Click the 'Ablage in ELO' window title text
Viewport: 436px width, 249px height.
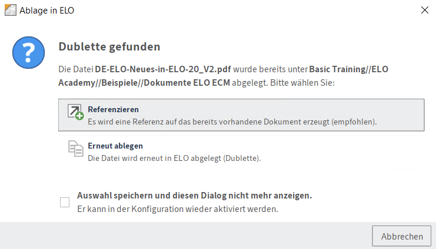(x=48, y=10)
